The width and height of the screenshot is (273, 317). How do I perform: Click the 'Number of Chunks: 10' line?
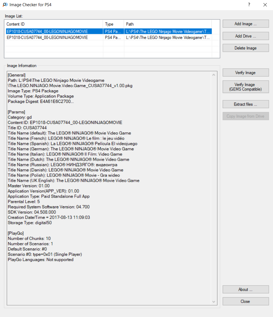29,238
